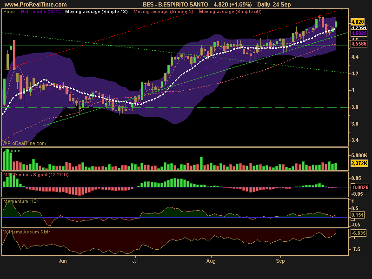The image size is (372, 279).
Task: Click the Volume panel label
Action: 12,151
